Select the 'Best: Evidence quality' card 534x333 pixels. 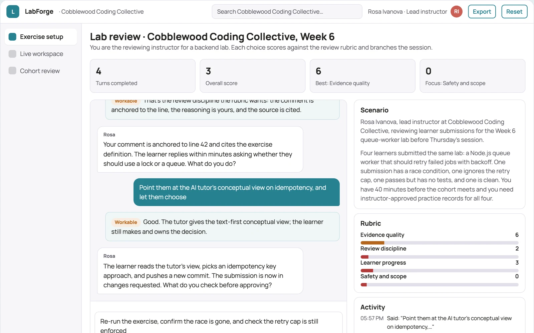(362, 76)
